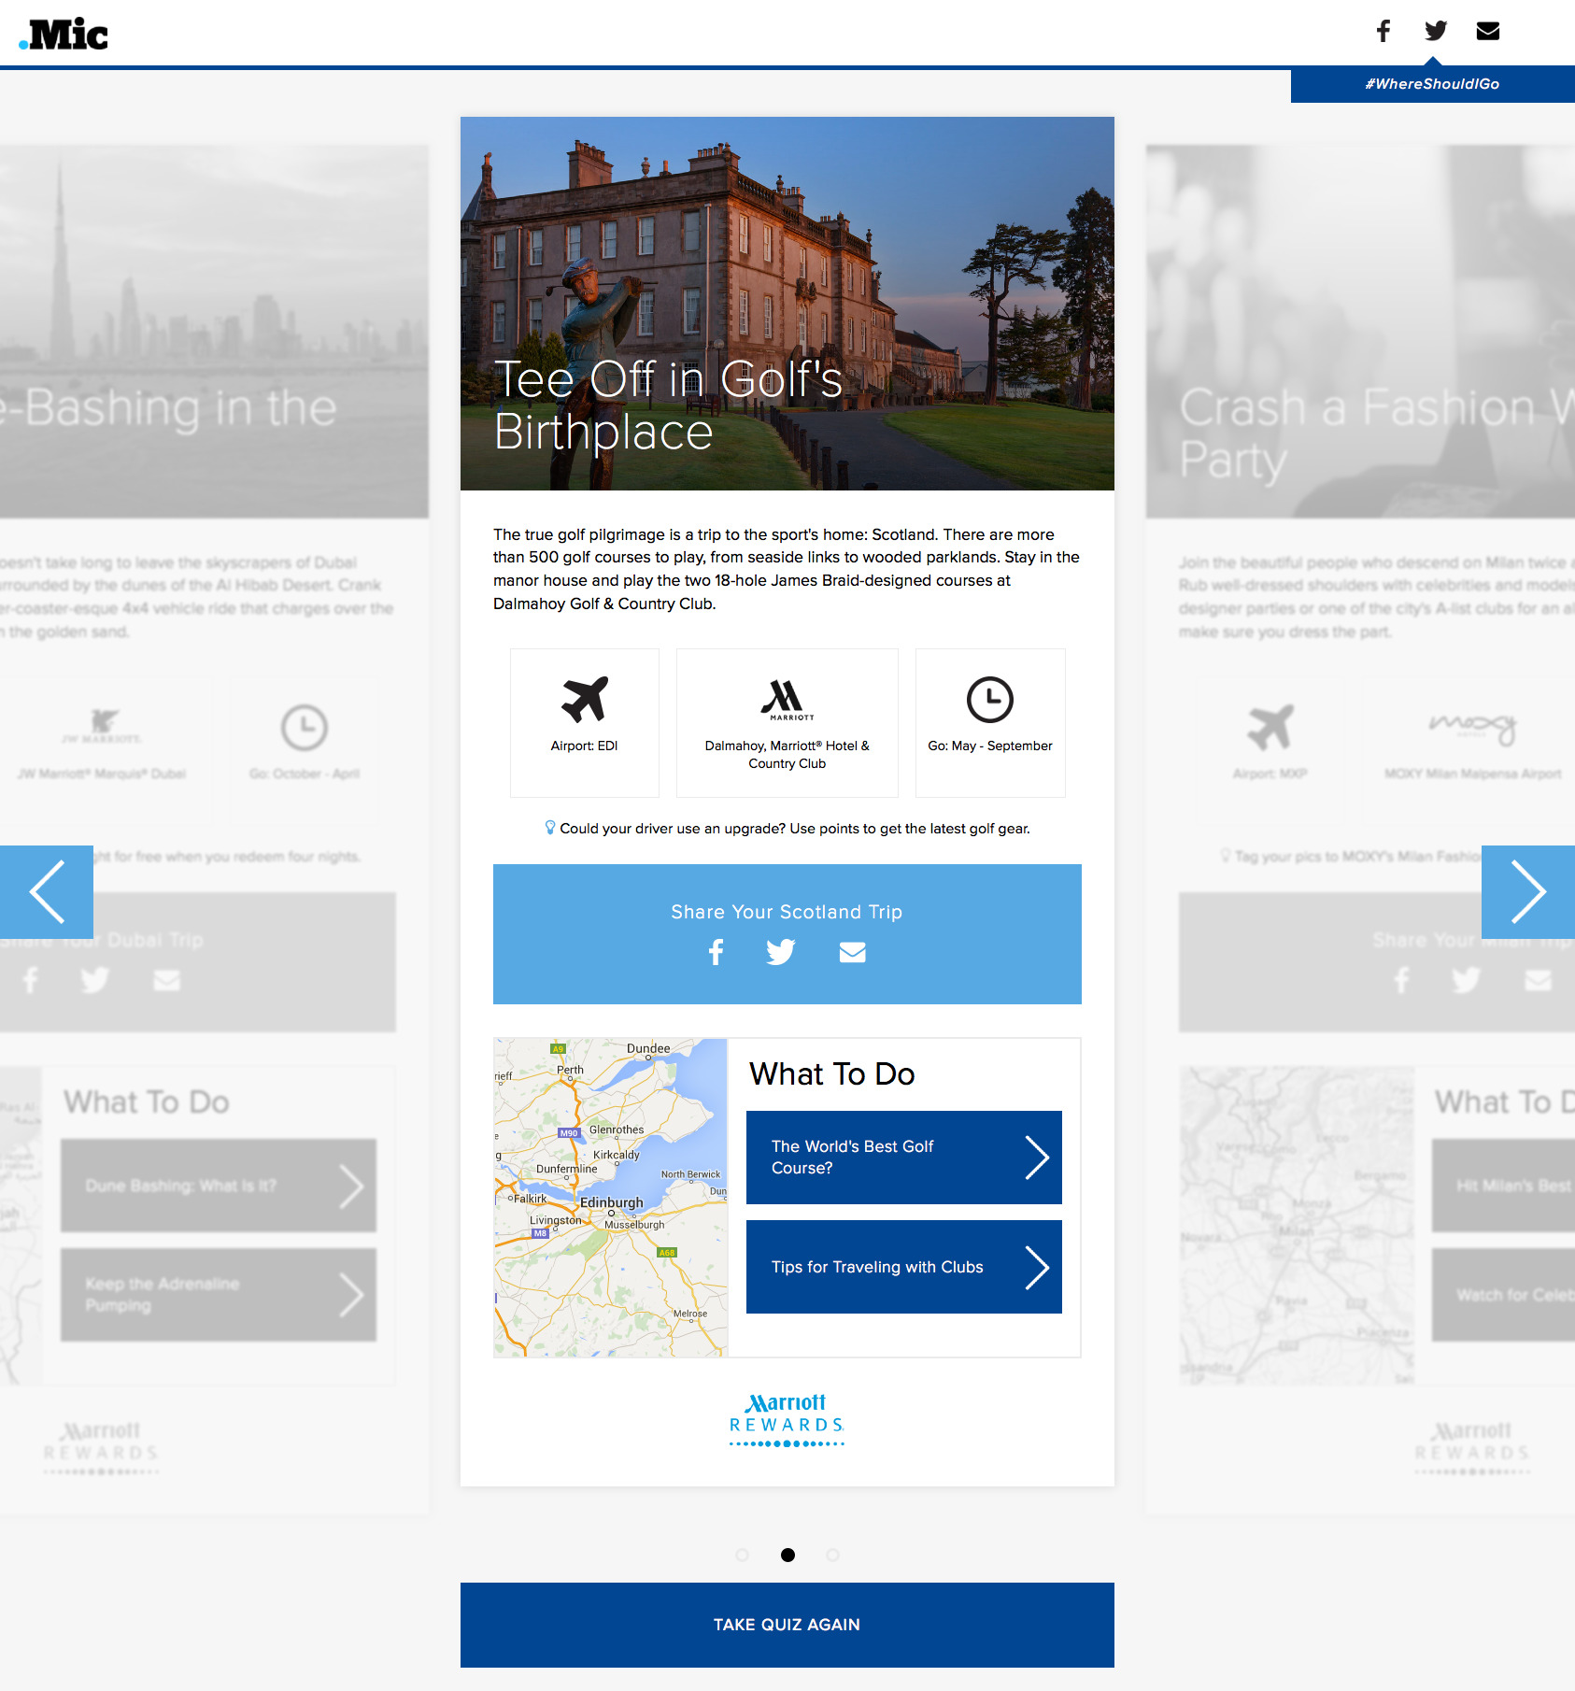Click the Scotland map thumbnail
The height and width of the screenshot is (1691, 1575).
tap(610, 1198)
